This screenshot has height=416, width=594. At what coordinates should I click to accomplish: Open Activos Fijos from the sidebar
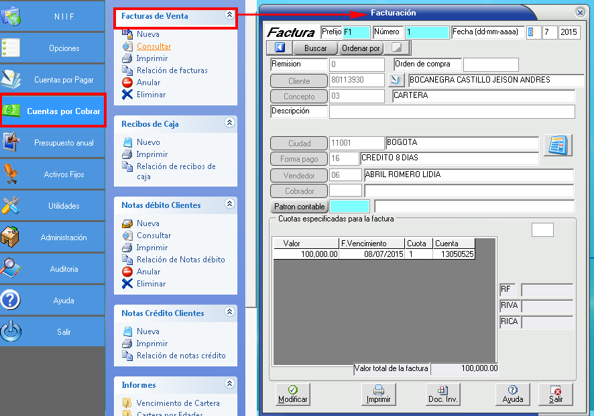52,174
